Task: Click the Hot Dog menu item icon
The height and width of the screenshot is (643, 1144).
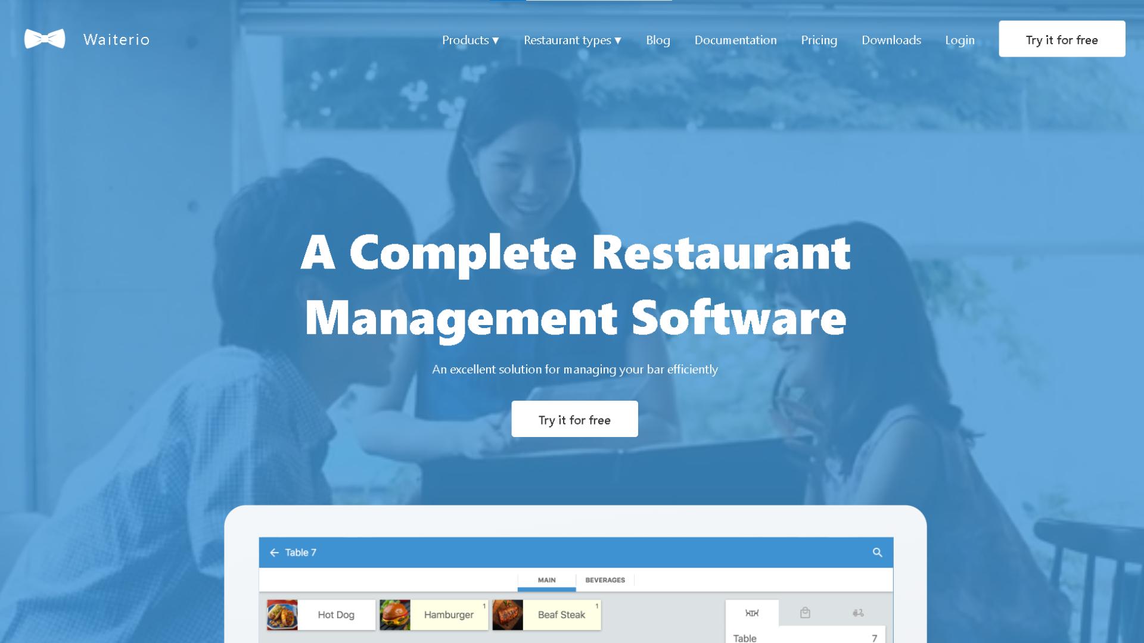Action: click(281, 614)
